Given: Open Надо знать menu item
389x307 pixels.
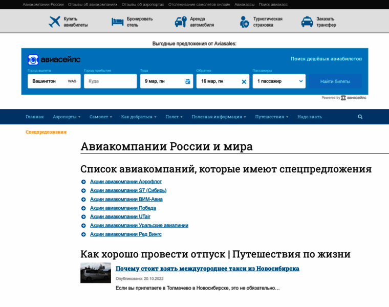Looking at the screenshot, I should pyautogui.click(x=310, y=117).
